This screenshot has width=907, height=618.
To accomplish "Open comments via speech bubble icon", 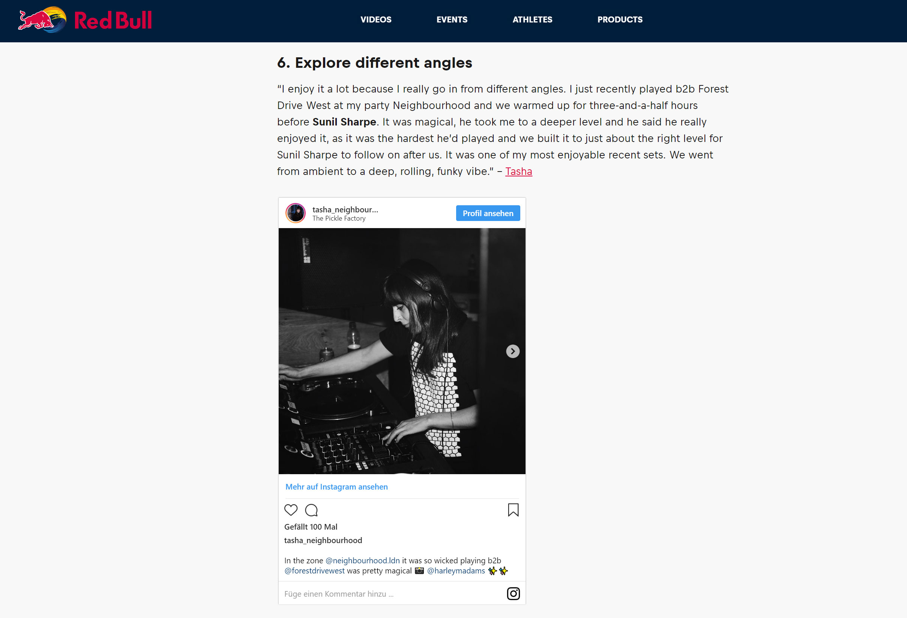I will [x=311, y=510].
